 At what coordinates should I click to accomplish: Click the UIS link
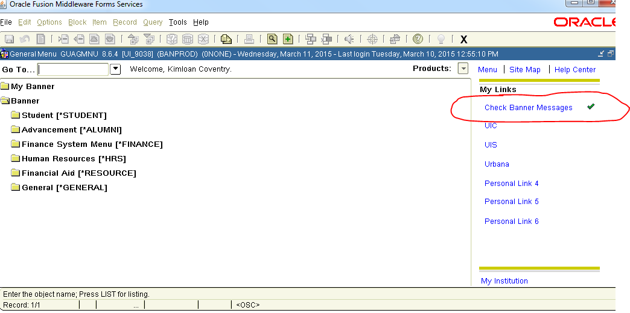coord(491,145)
